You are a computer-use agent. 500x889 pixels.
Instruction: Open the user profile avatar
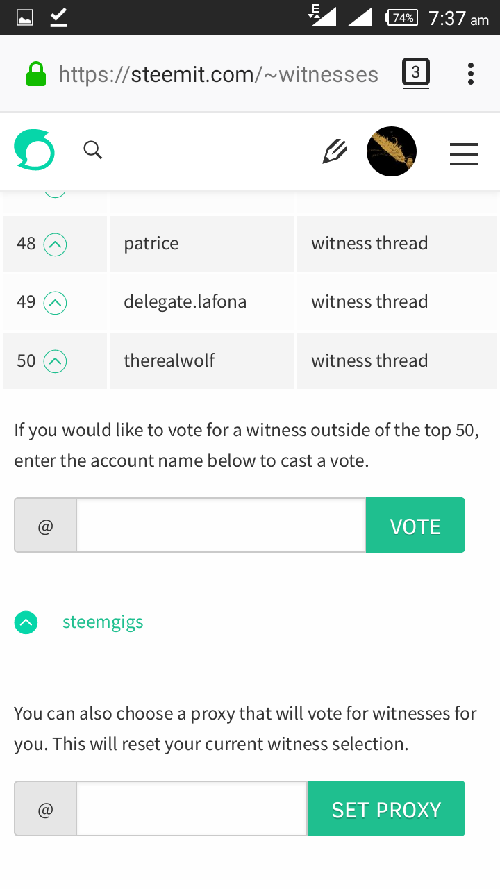coord(392,151)
